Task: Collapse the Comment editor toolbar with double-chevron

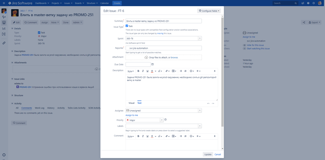Action: (x=215, y=136)
